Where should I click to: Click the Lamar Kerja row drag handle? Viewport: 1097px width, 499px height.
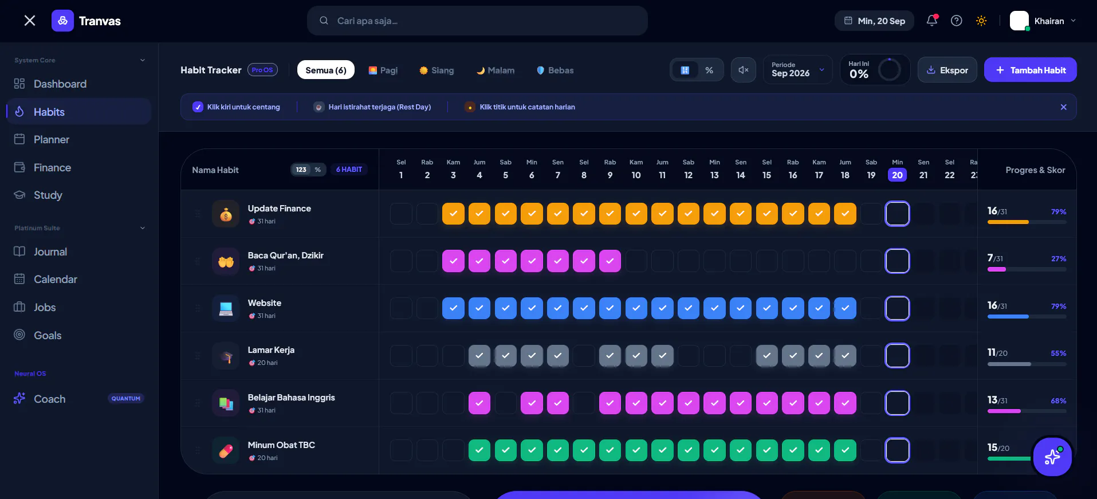click(198, 356)
